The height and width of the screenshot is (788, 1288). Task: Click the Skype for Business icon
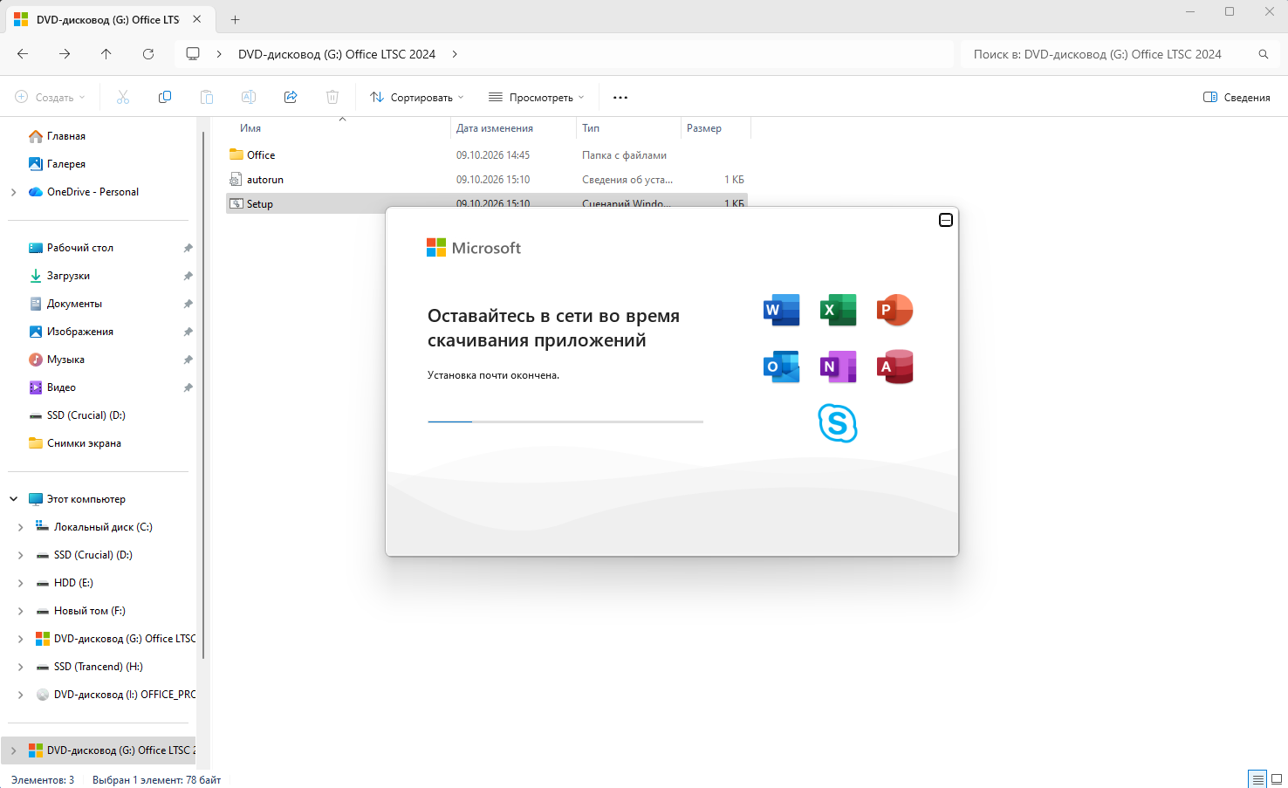point(838,423)
